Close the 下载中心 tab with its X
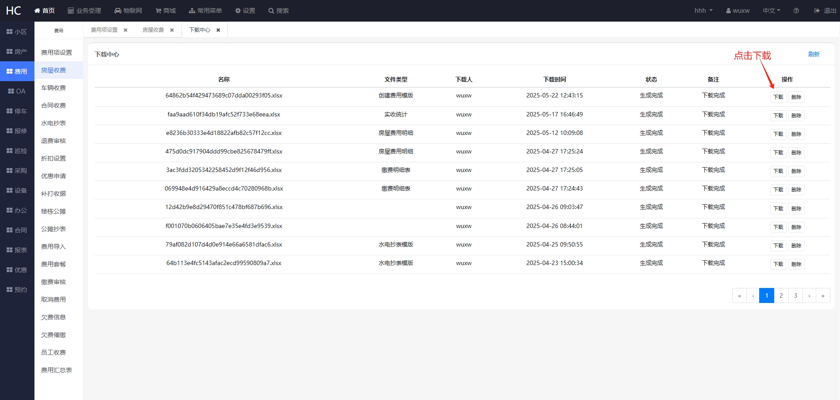This screenshot has height=400, width=840. (x=218, y=30)
